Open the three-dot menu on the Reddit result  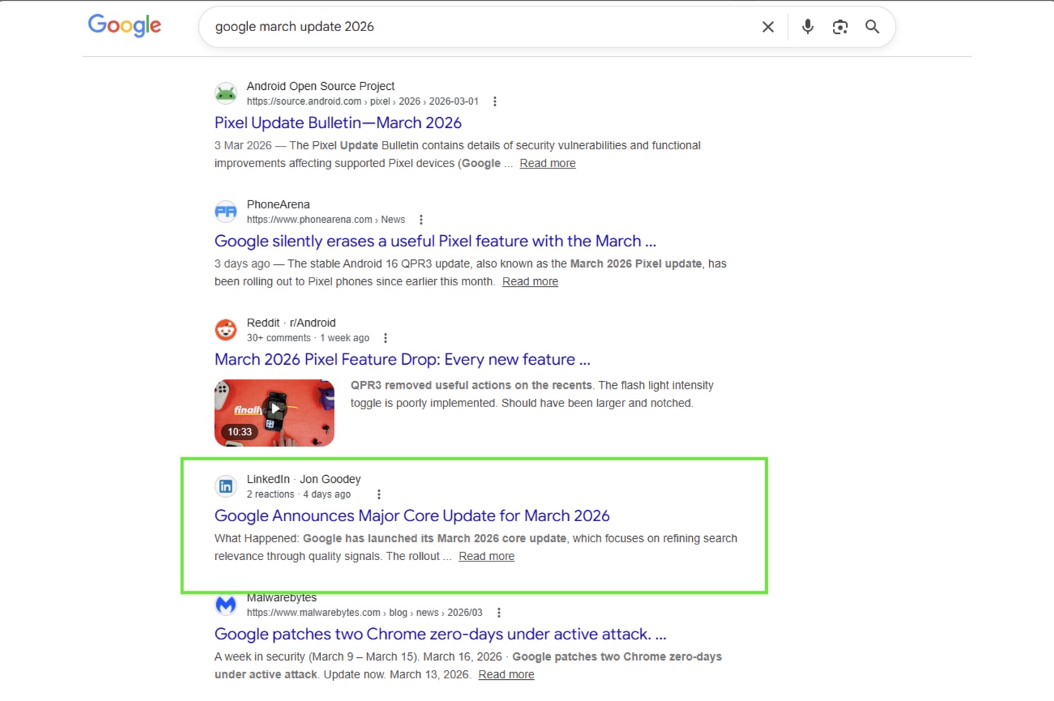386,338
